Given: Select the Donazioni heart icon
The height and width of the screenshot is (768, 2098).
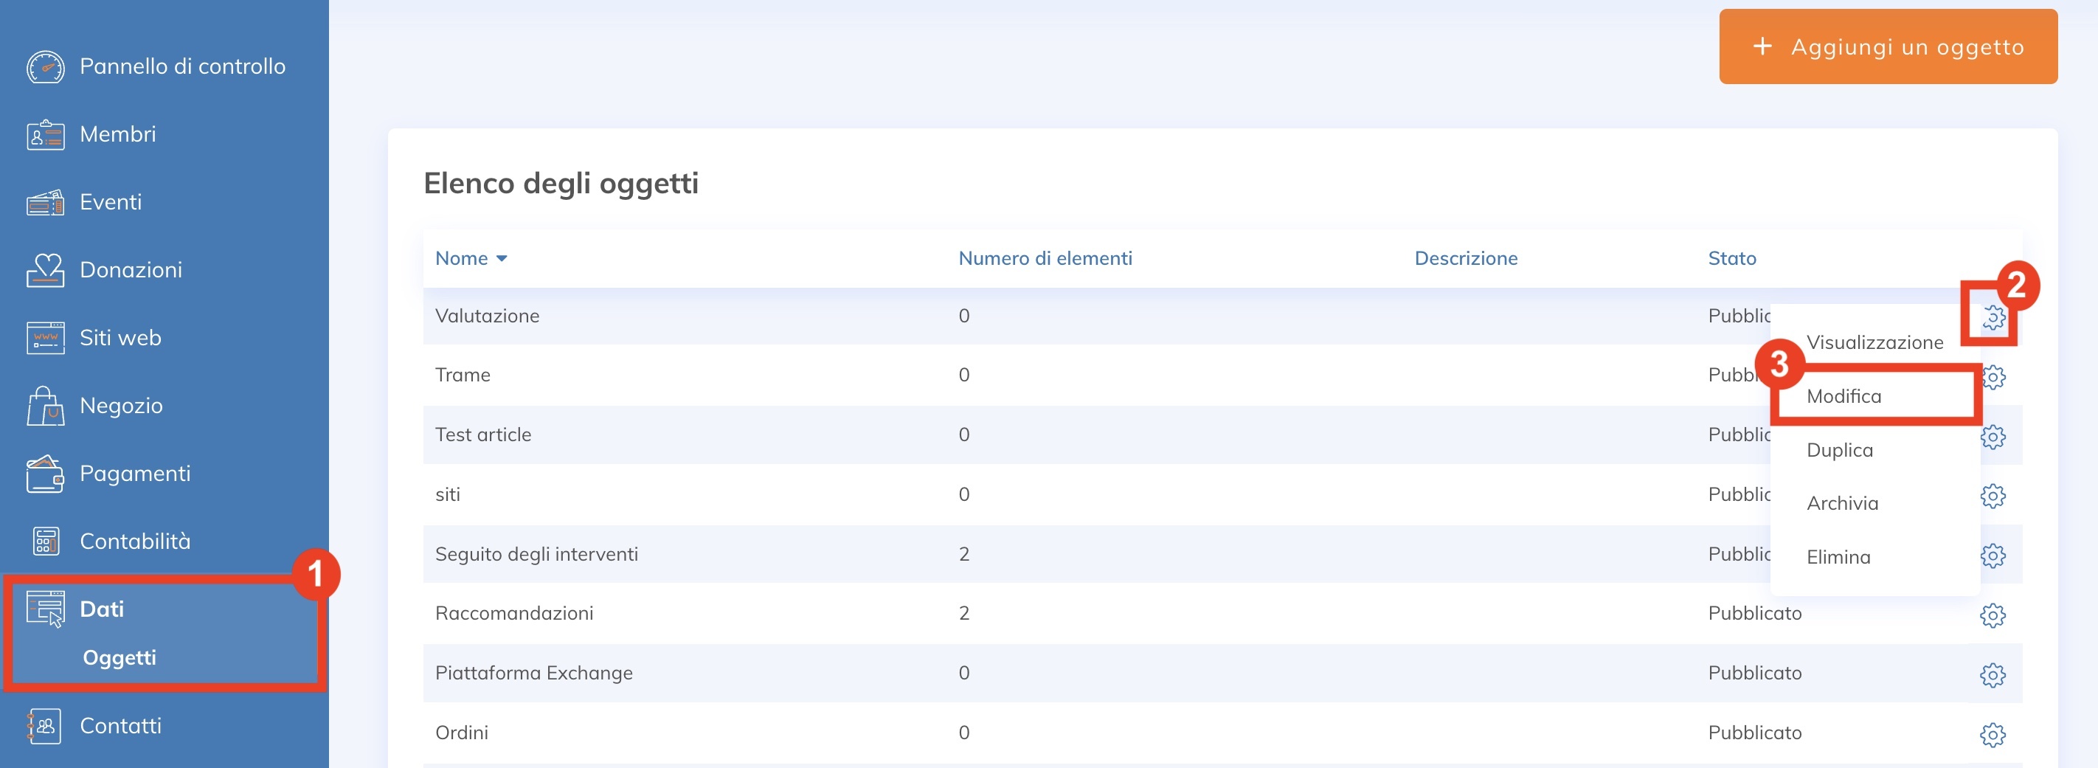Looking at the screenshot, I should point(45,271).
